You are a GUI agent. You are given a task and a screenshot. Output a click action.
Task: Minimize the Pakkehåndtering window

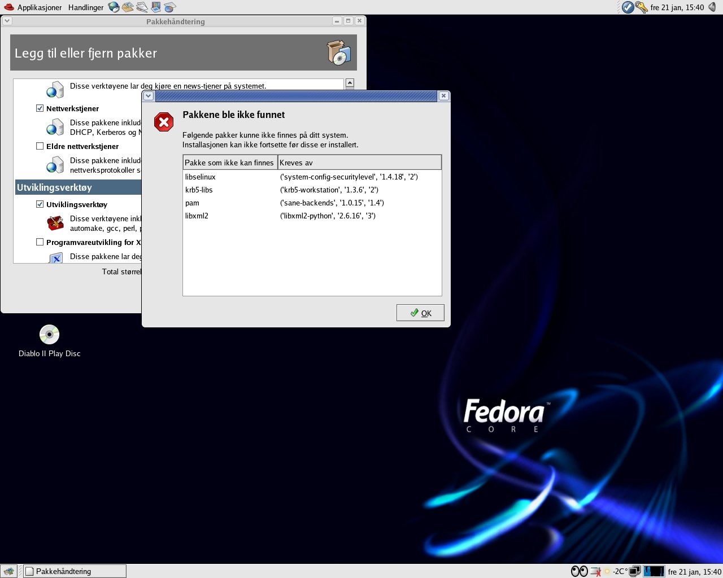[337, 21]
